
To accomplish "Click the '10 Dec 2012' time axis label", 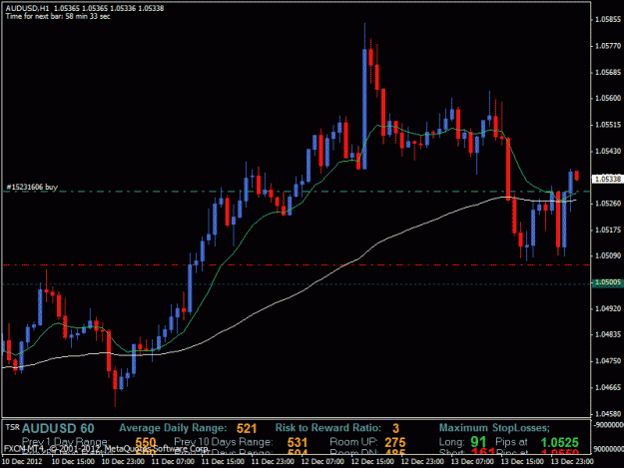I will point(22,462).
